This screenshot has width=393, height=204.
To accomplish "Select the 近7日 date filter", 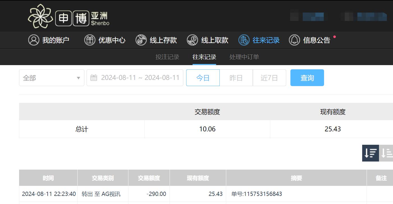I will tap(269, 78).
